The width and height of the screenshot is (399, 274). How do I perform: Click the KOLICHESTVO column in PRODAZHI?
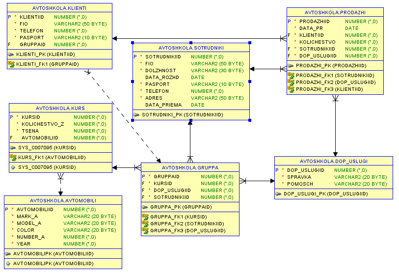click(x=318, y=42)
